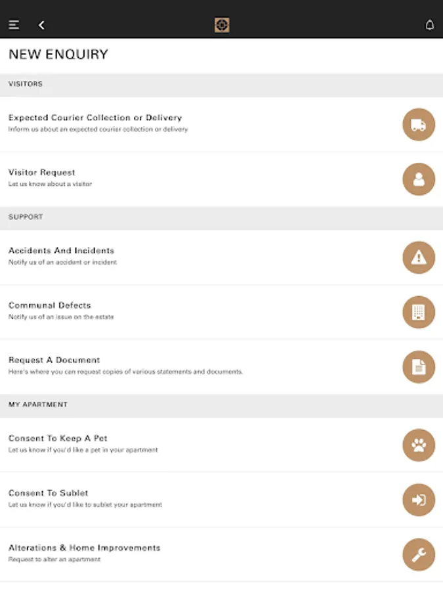Click the wrench alterations icon
This screenshot has height=591, width=443.
point(418,555)
